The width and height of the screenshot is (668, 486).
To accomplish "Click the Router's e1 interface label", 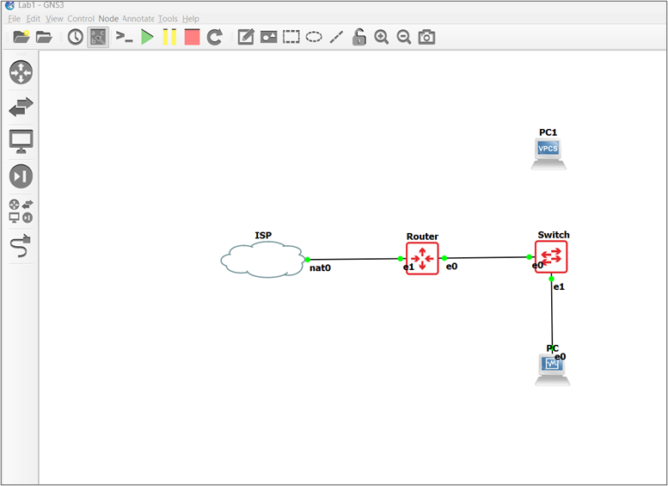I will (408, 268).
